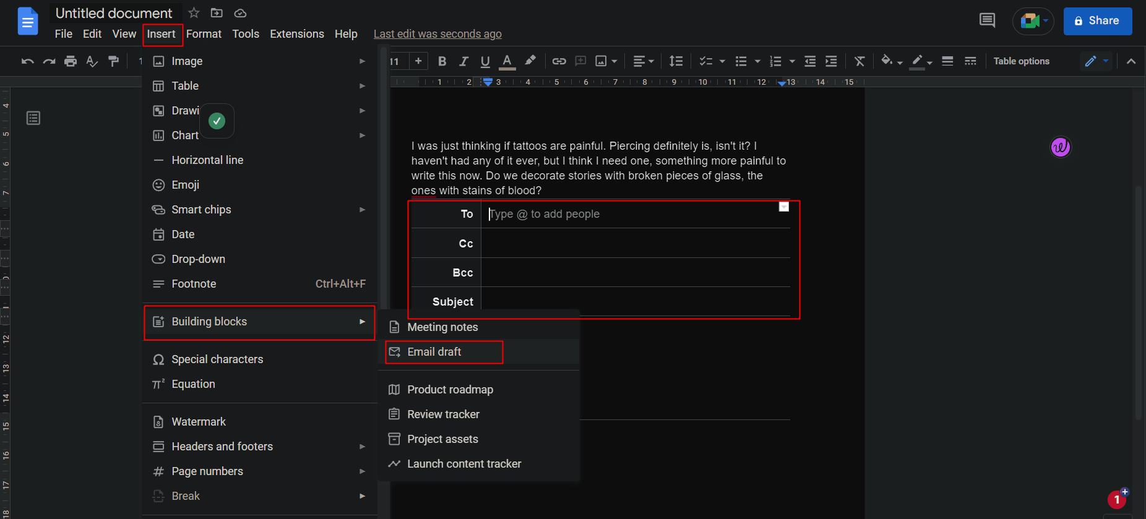This screenshot has height=519, width=1146.
Task: Toggle Bold formatting
Action: point(442,61)
